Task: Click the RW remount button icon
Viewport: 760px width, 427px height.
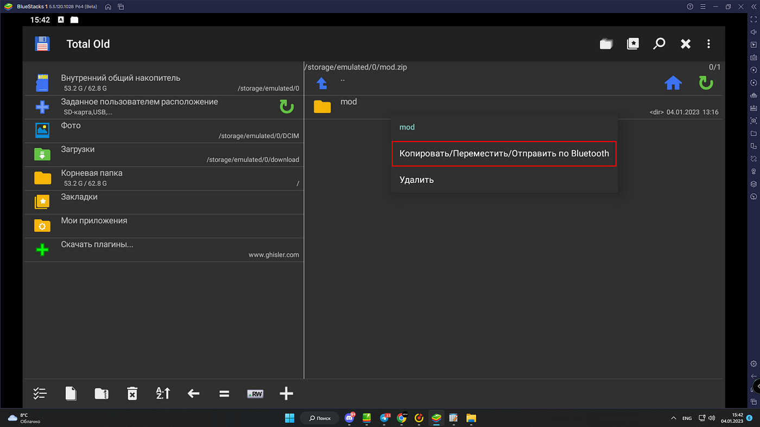Action: 255,394
